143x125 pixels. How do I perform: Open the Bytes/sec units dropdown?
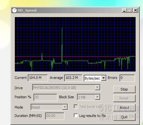(x=104, y=78)
